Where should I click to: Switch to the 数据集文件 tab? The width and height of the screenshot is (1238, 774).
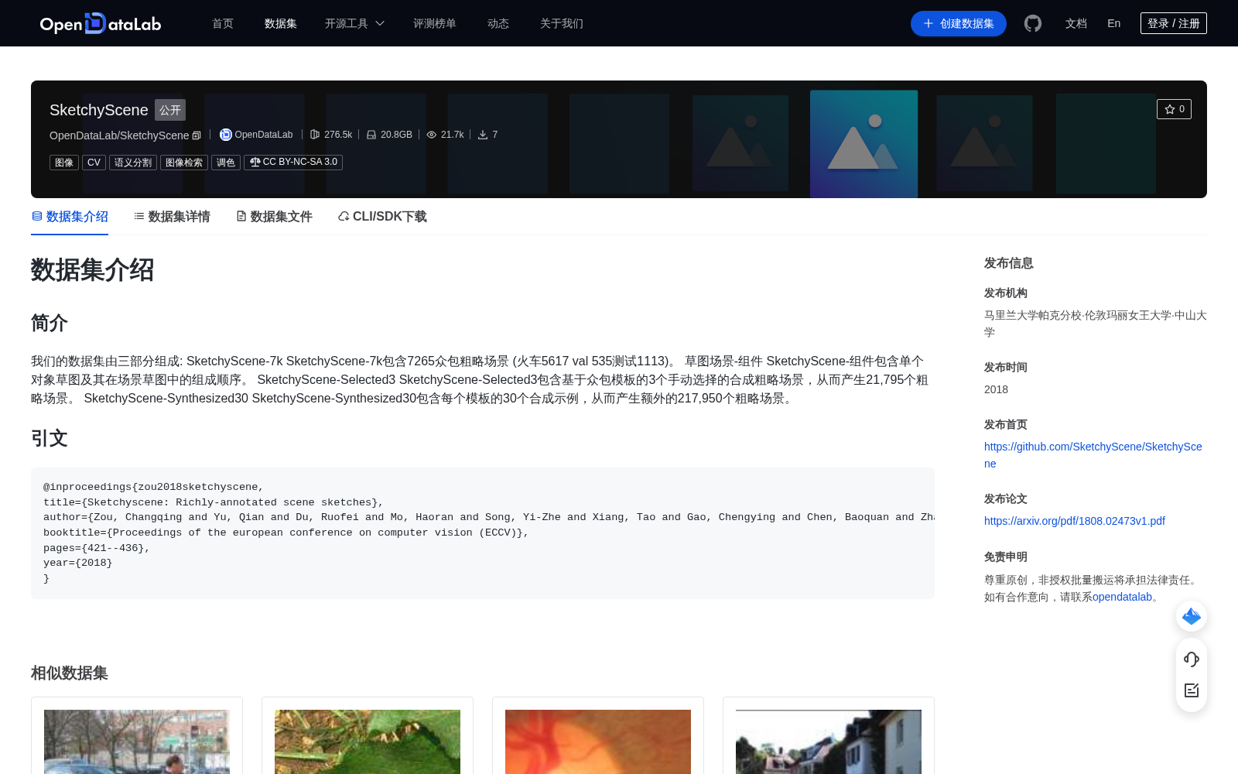(x=274, y=217)
